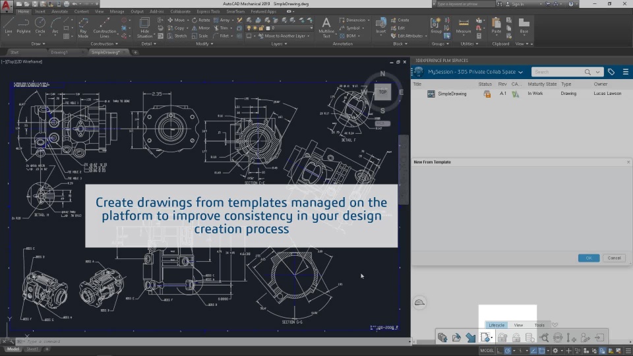Click Cancel in New From Template dialog
This screenshot has width=633, height=356.
tap(614, 258)
